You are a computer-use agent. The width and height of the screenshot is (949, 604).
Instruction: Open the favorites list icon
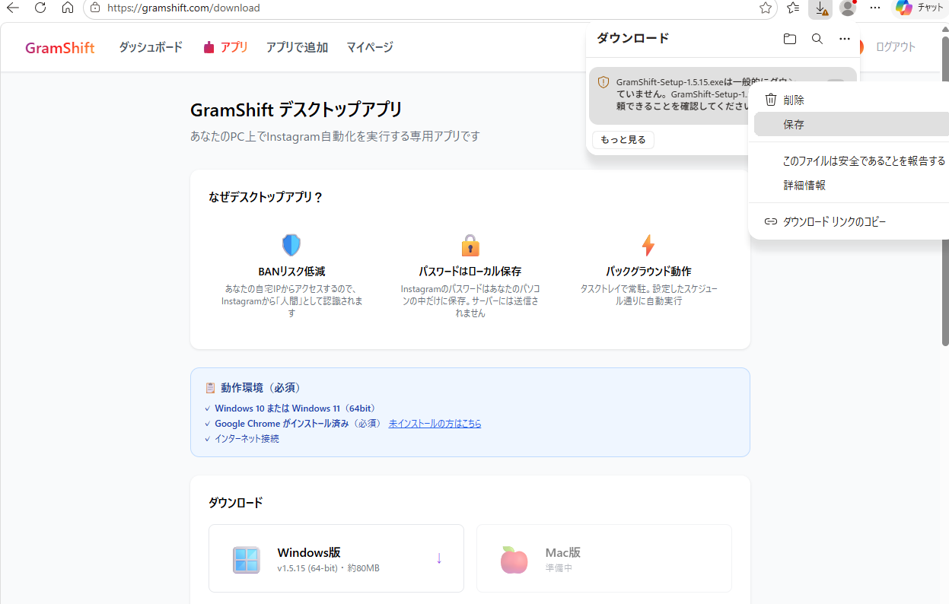point(793,8)
